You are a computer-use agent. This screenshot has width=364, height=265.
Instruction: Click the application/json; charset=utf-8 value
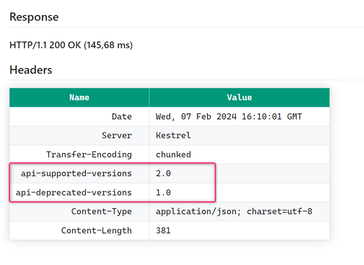[234, 212]
